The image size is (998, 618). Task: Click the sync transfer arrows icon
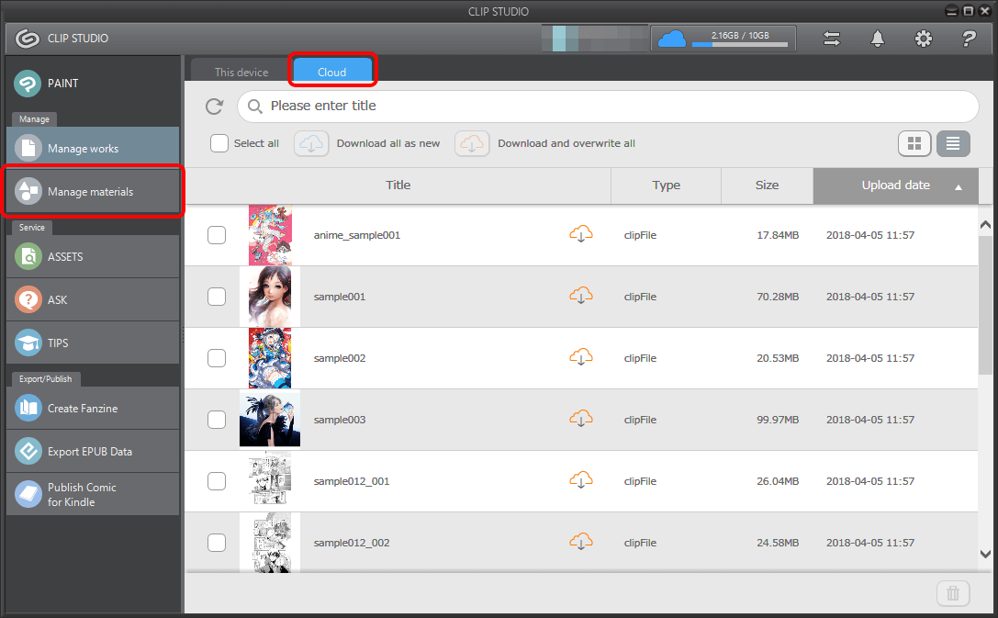(832, 39)
